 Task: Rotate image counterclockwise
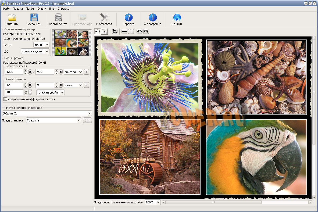(x=139, y=32)
